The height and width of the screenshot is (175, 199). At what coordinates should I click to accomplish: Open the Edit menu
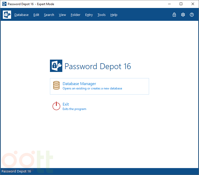[x=36, y=15]
